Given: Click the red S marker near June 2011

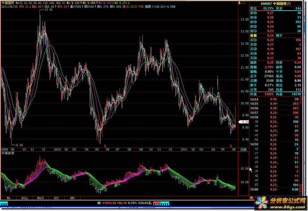Looking at the screenshot, I should click(231, 146).
